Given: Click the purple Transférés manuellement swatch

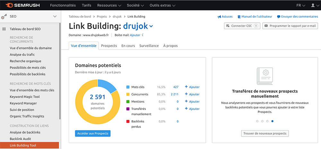Looking at the screenshot, I should pos(128,109).
